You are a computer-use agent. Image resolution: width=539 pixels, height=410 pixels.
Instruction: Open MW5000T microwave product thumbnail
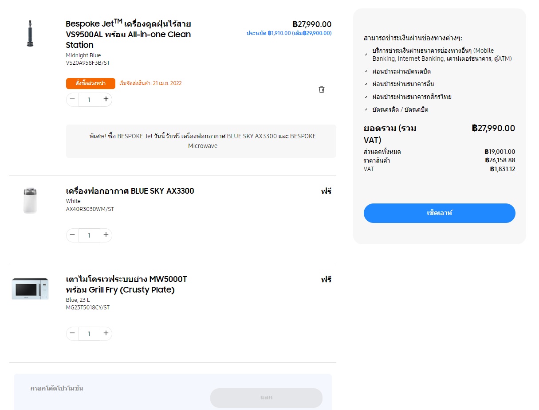pyautogui.click(x=30, y=289)
